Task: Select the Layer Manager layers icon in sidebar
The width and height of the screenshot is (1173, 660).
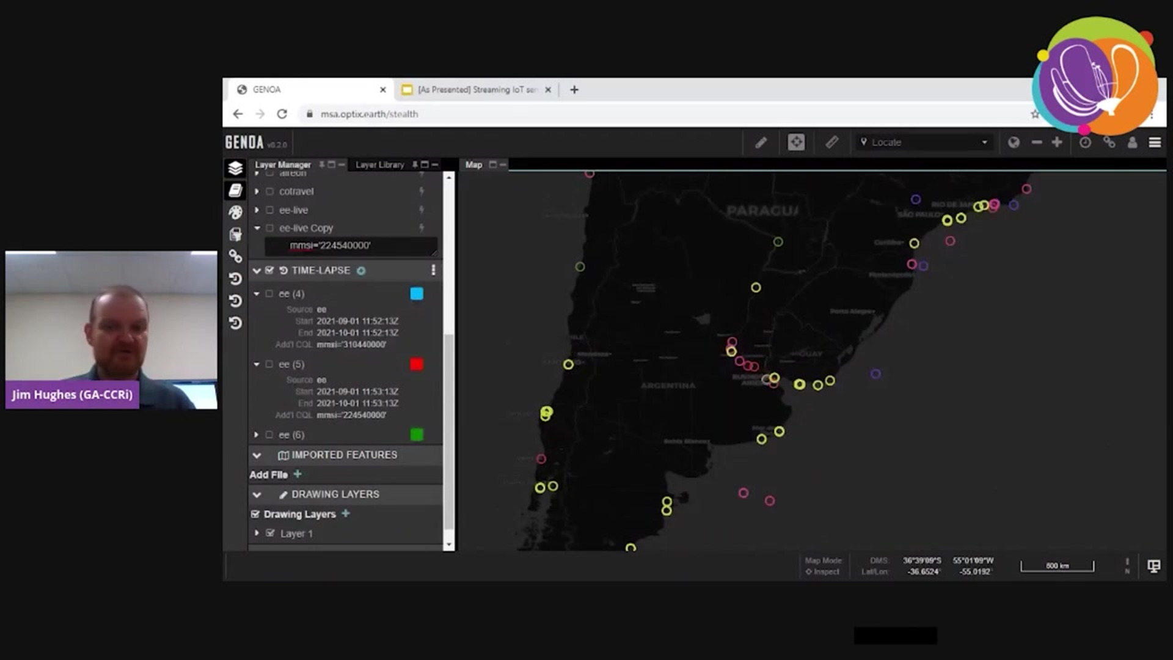Action: [236, 168]
